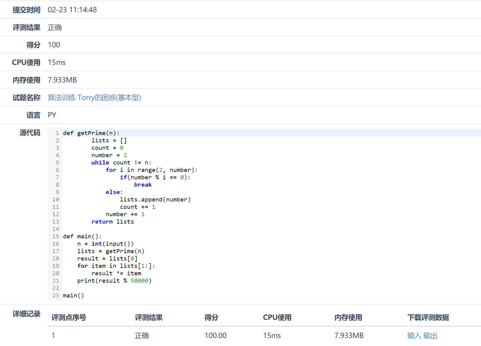Click the CPU使用 column header

click(277, 318)
